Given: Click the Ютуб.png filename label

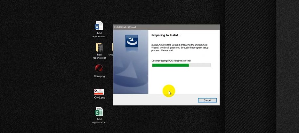Looking at the screenshot, I should 99,98.
